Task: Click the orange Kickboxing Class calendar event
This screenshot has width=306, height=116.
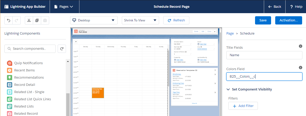Action: (98, 93)
